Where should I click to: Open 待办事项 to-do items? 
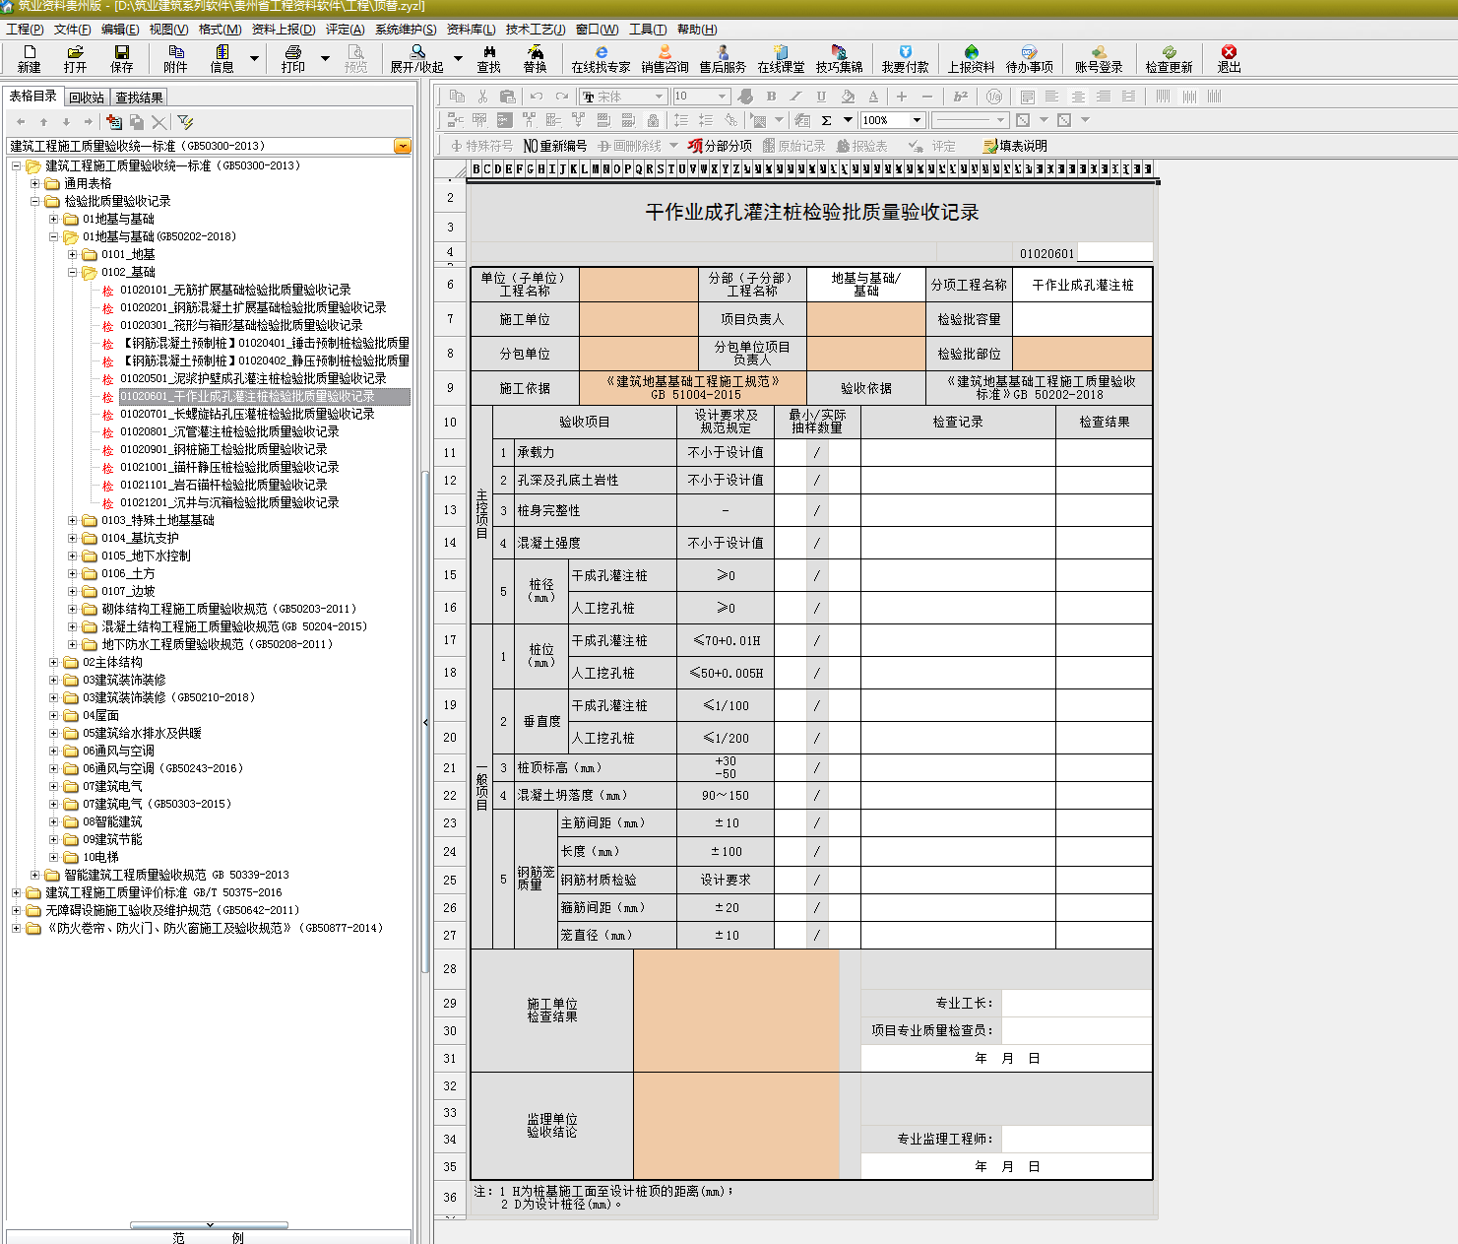coord(1029,59)
